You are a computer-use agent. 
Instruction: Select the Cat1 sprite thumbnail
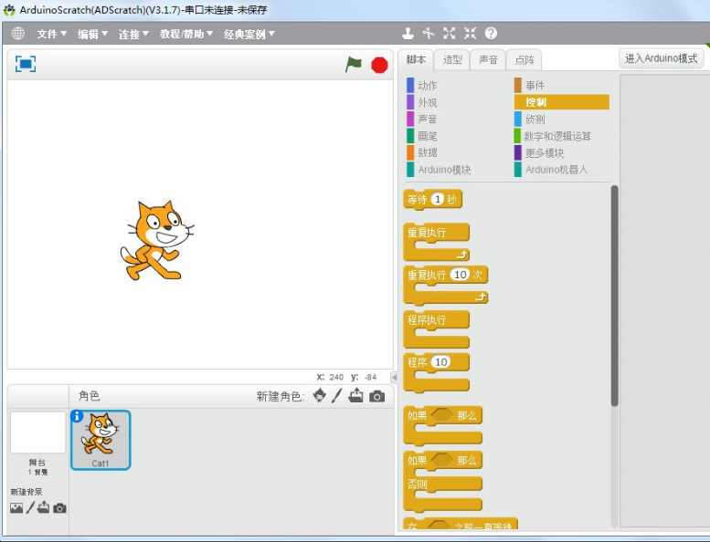click(101, 440)
